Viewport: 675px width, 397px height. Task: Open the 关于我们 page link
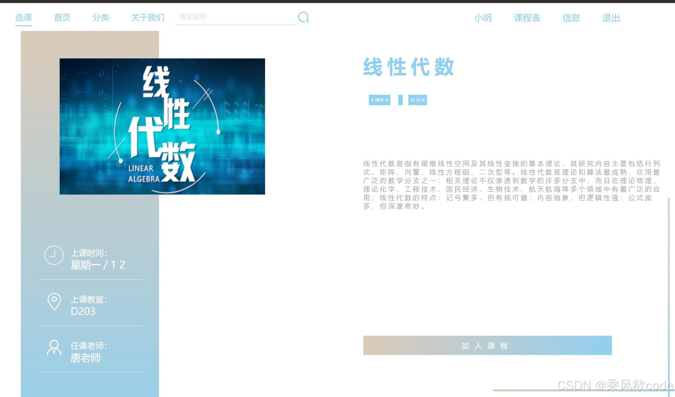pyautogui.click(x=147, y=17)
